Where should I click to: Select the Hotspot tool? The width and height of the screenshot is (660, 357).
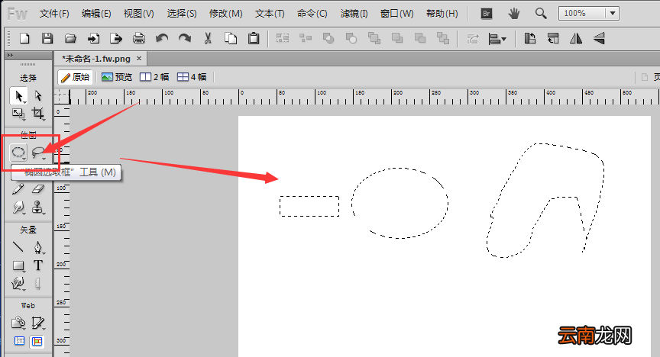(18, 323)
